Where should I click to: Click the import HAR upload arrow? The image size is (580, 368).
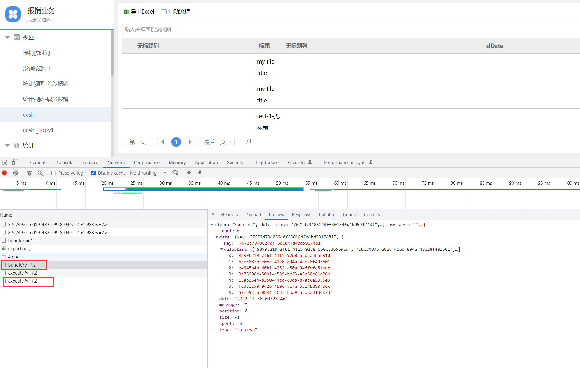(x=189, y=173)
